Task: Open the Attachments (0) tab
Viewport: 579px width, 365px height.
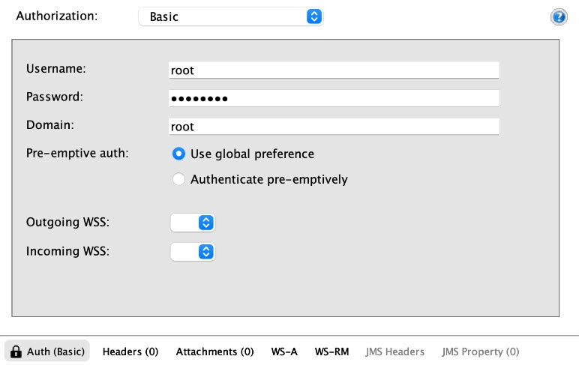Action: tap(215, 352)
